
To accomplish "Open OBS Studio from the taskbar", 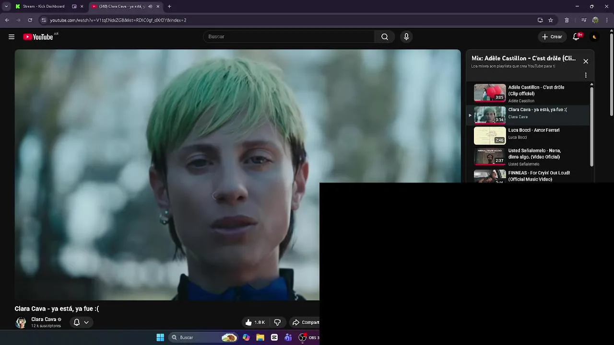I will click(303, 337).
